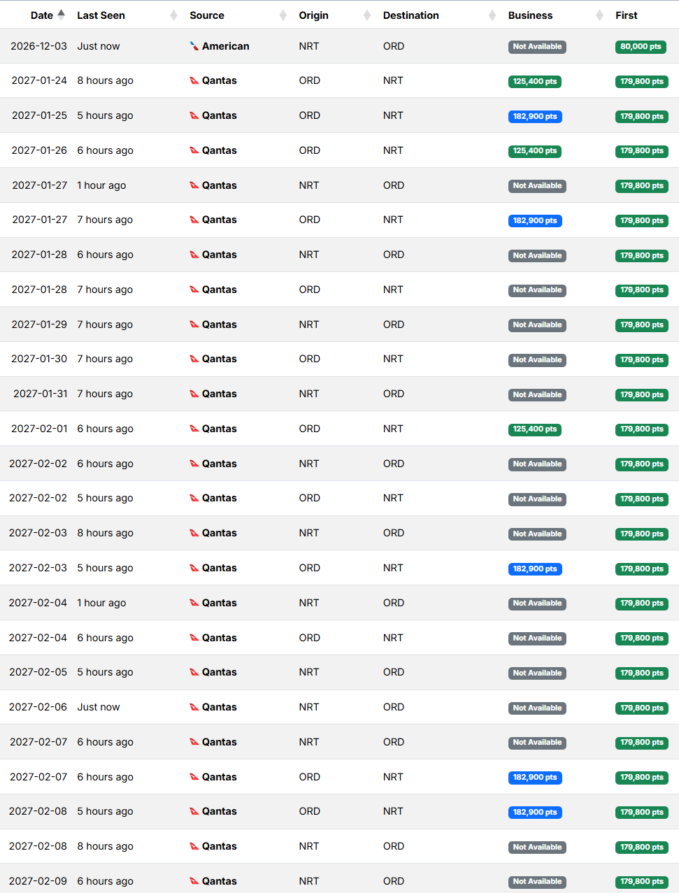Image resolution: width=679 pixels, height=893 pixels.
Task: Select the Last Seen column header text
Action: [101, 15]
